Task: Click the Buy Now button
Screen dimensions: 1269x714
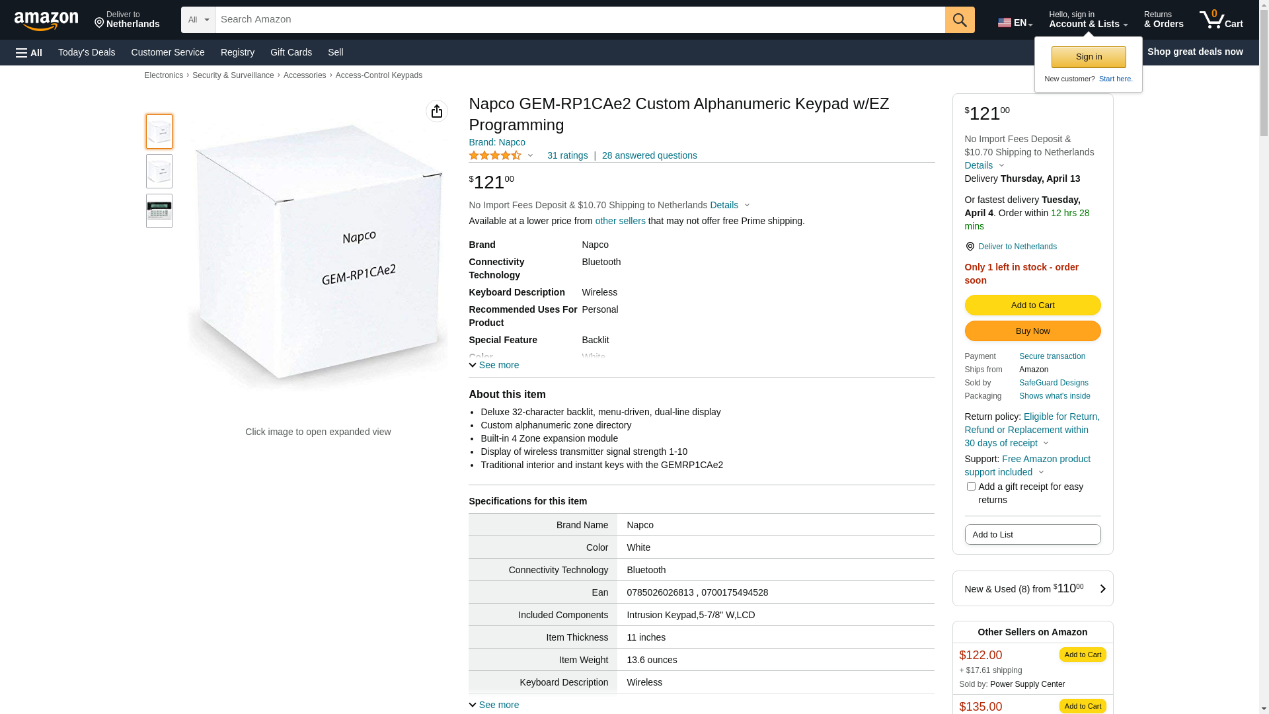Action: (1032, 331)
